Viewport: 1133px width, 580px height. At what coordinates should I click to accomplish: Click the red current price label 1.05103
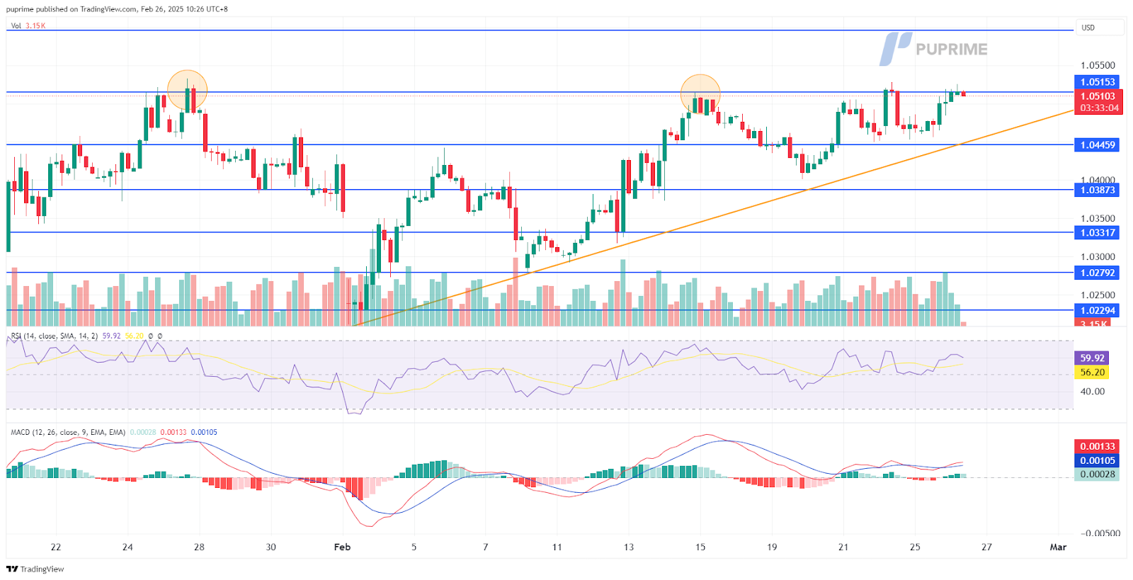1097,96
